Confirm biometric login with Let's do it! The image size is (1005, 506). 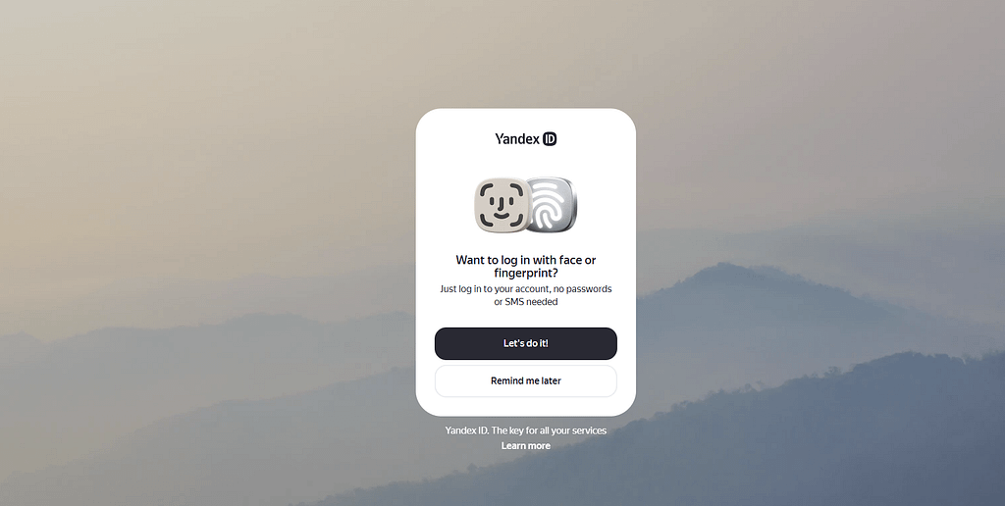(x=526, y=343)
